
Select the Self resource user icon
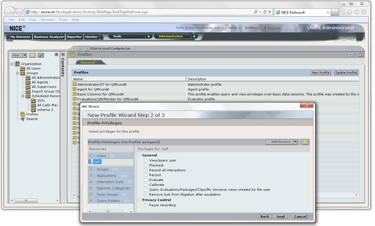tap(90, 162)
